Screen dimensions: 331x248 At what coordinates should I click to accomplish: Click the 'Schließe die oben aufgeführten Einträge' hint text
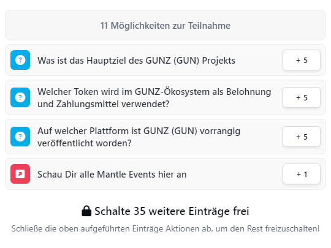point(165,229)
